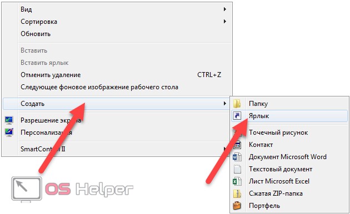
Task: Click the briefcase icon
Action: point(237,206)
